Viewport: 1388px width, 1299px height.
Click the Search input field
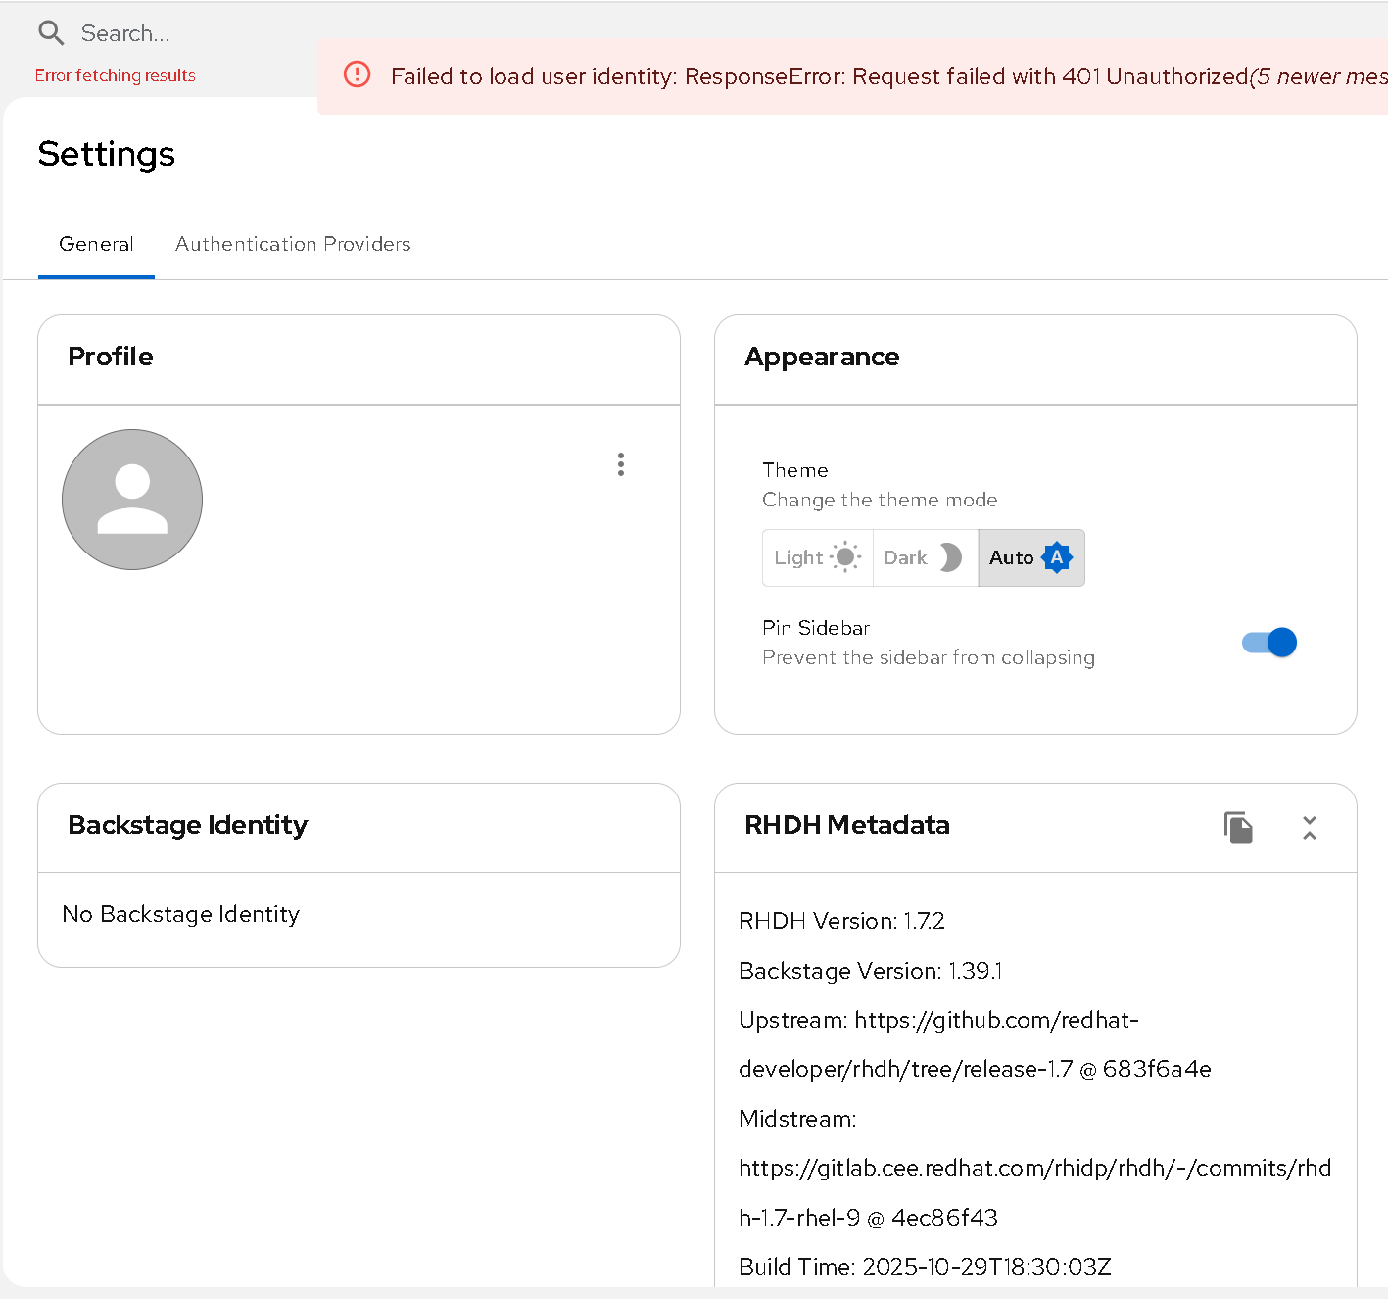point(186,33)
